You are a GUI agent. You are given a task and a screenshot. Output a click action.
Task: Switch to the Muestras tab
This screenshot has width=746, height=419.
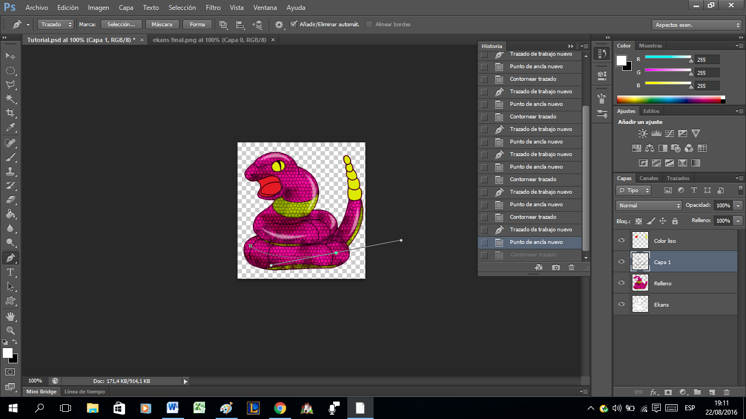pos(650,46)
